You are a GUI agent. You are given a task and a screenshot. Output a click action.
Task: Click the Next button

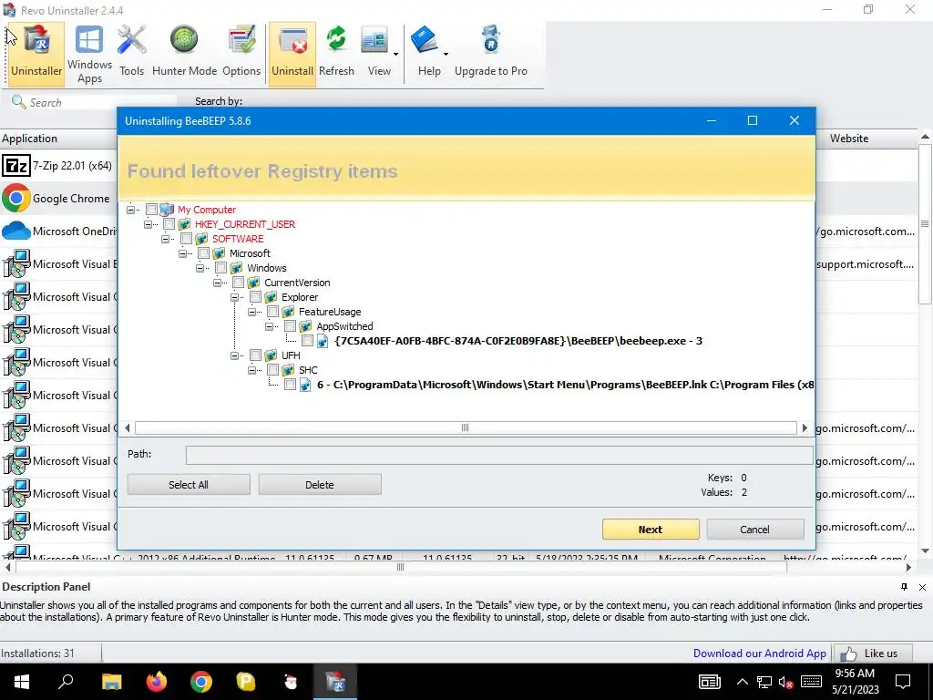pyautogui.click(x=651, y=530)
